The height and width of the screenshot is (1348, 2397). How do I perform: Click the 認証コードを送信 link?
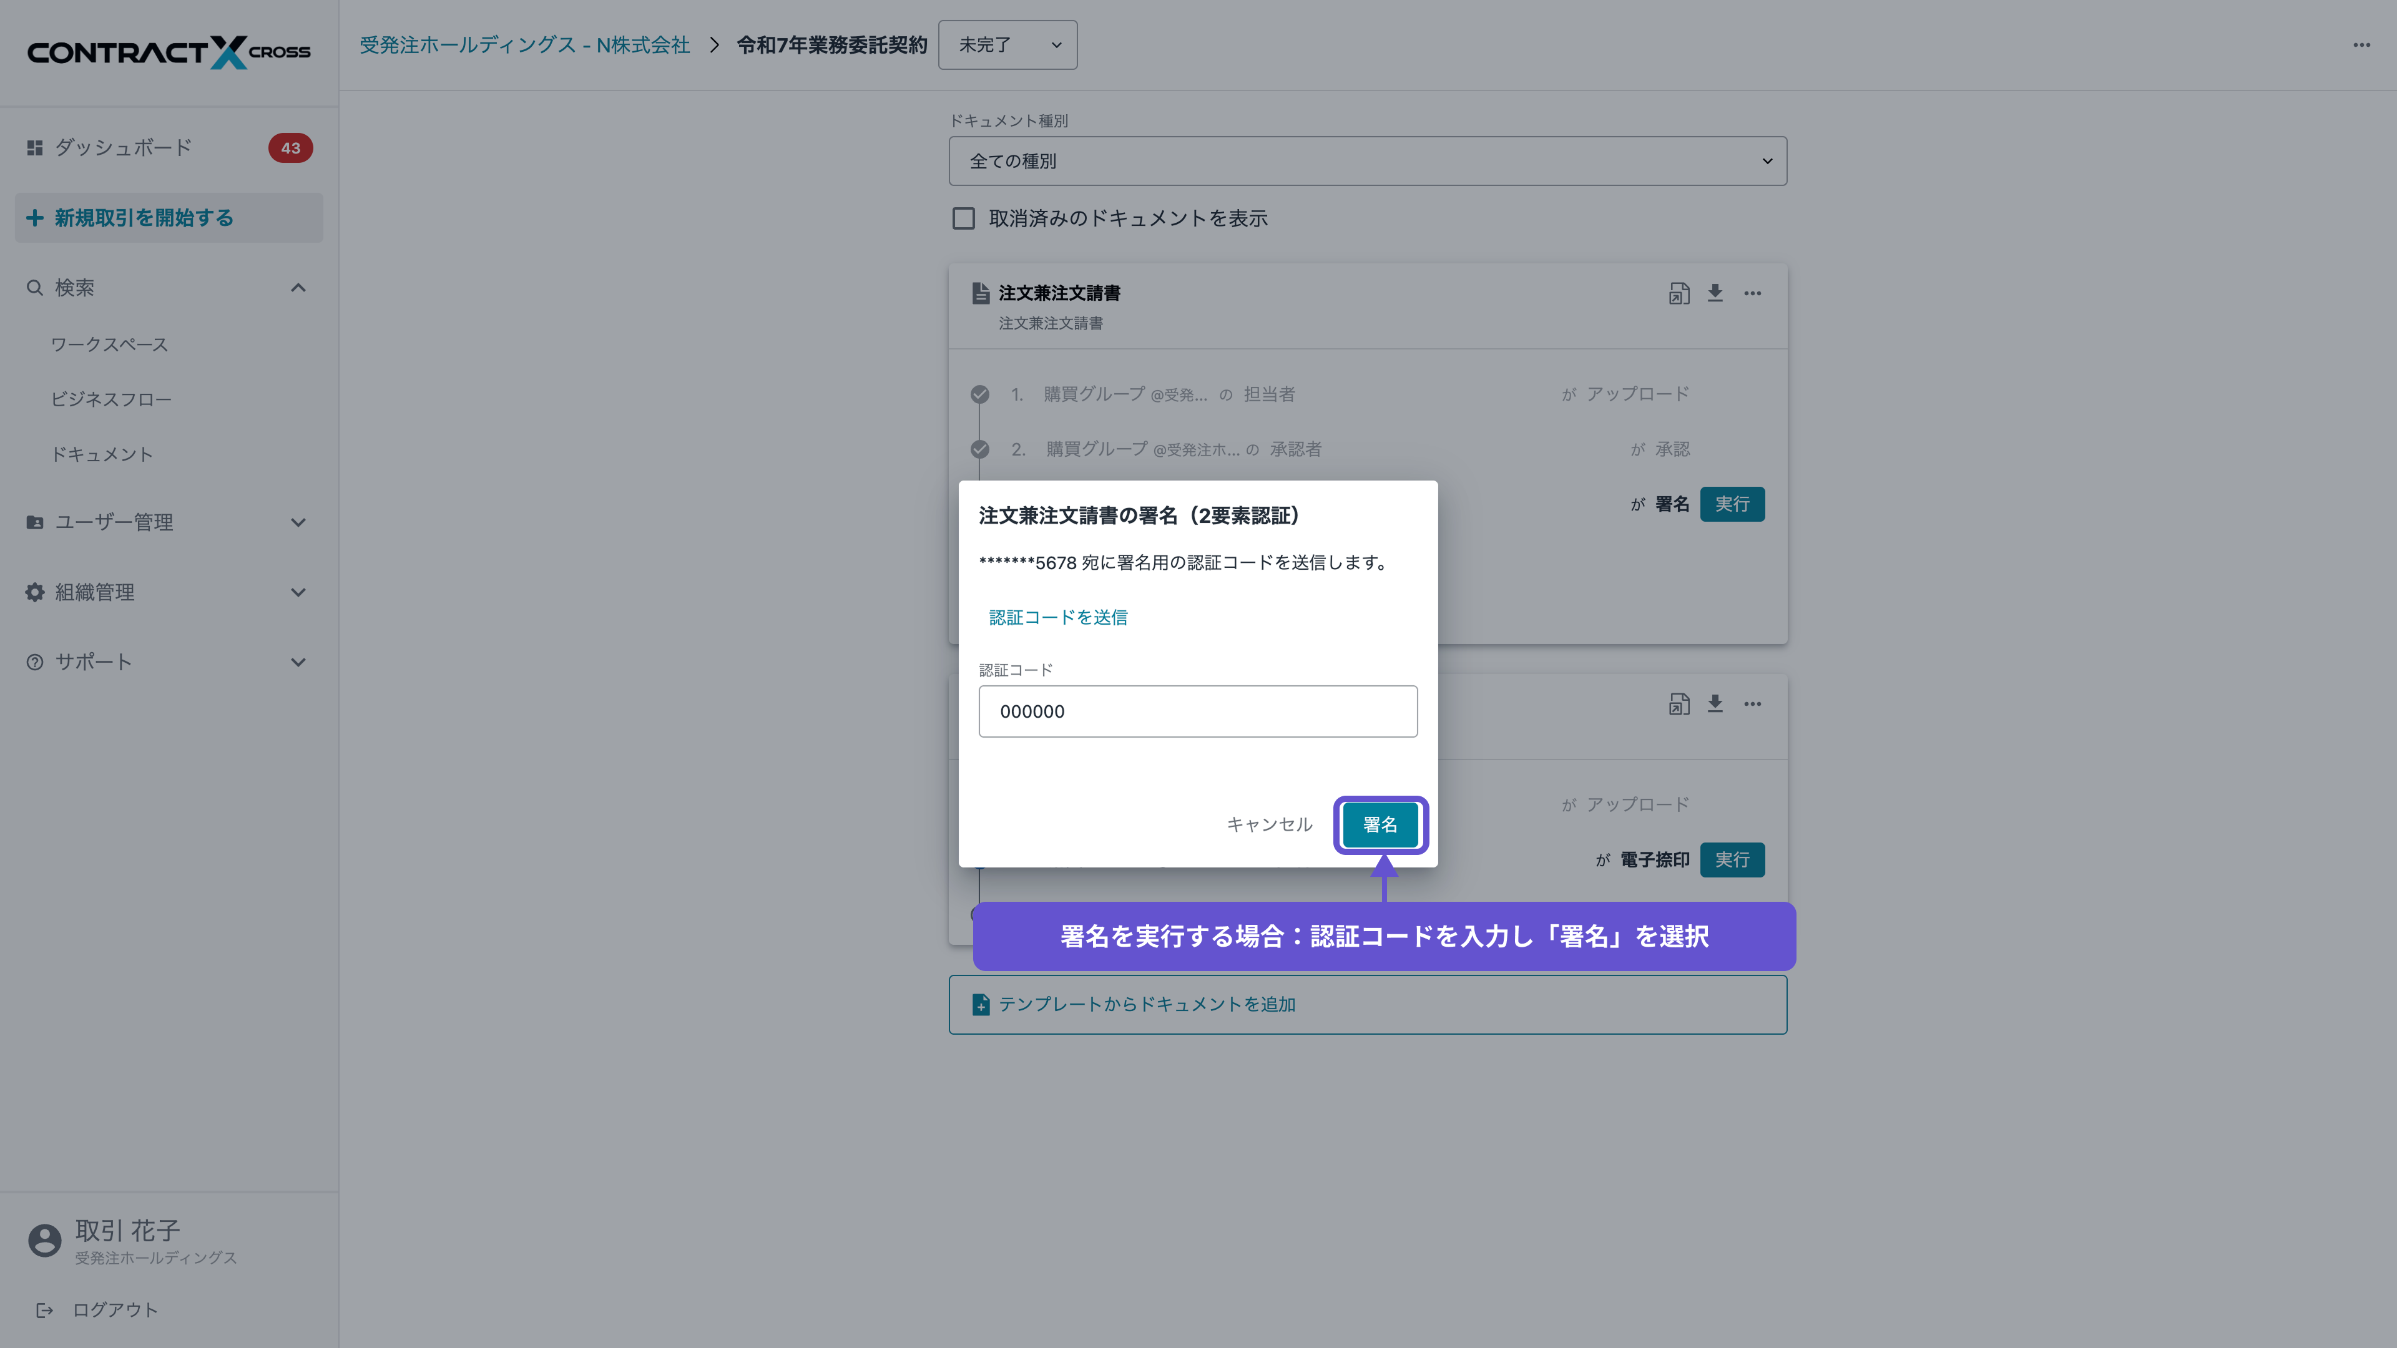[1058, 617]
